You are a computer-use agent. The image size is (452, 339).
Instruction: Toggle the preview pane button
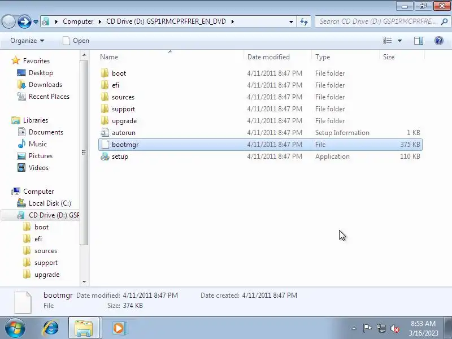(419, 41)
